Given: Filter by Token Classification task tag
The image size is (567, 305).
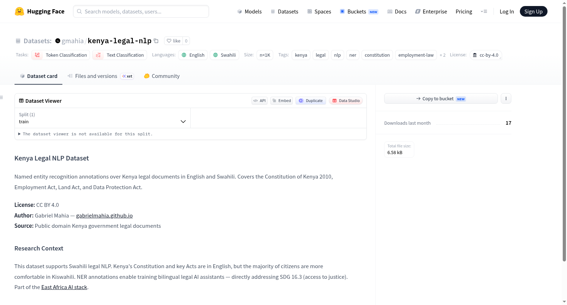Looking at the screenshot, I should coord(61,55).
